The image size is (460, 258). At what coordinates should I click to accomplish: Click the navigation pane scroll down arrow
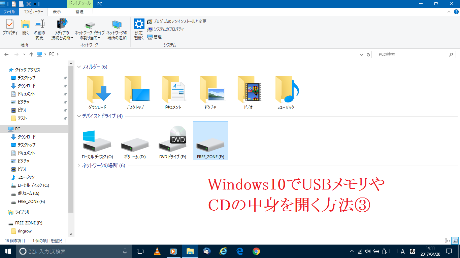point(71,234)
